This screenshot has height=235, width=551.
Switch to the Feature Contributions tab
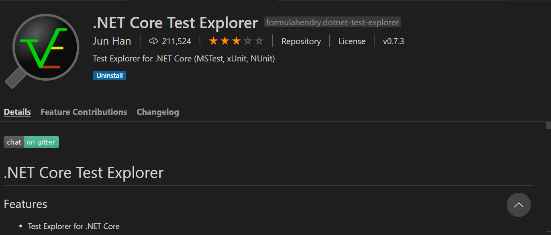[84, 112]
